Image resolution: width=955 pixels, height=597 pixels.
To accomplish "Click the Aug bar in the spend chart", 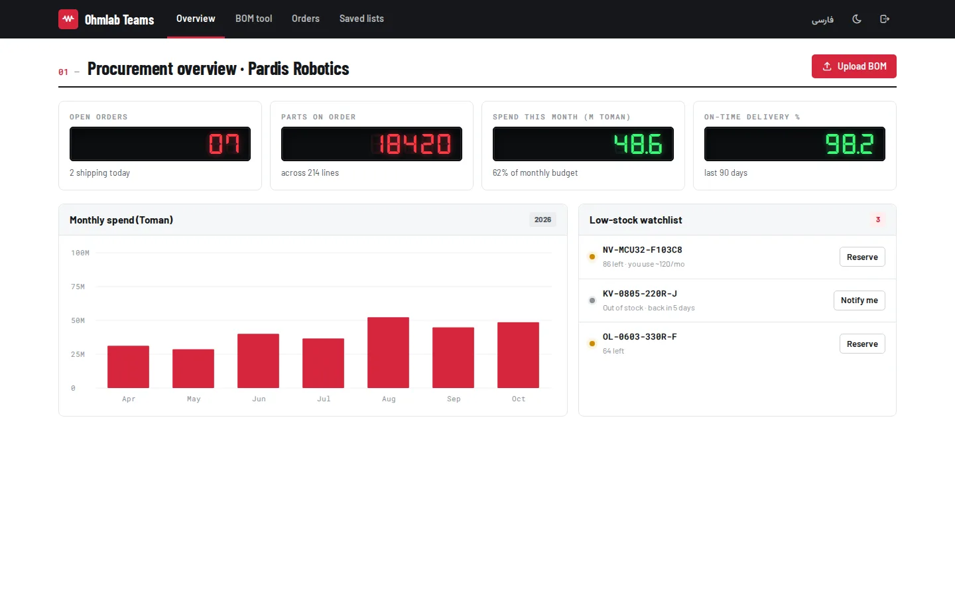I will coord(388,353).
